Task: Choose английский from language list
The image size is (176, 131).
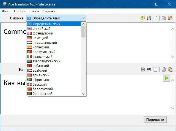Action: [54, 29]
